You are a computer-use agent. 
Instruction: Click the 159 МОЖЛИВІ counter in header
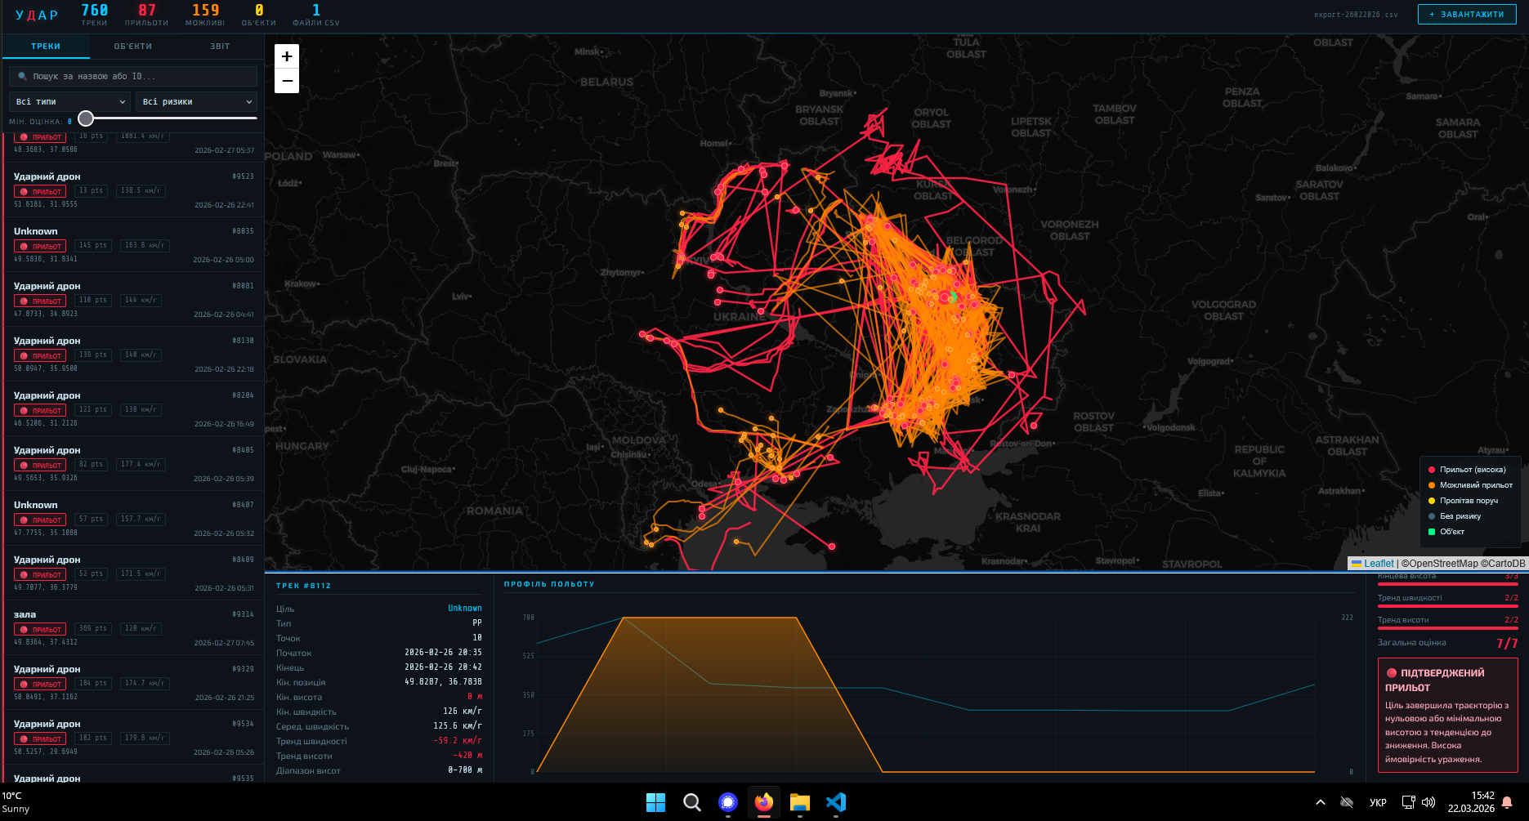(x=205, y=15)
